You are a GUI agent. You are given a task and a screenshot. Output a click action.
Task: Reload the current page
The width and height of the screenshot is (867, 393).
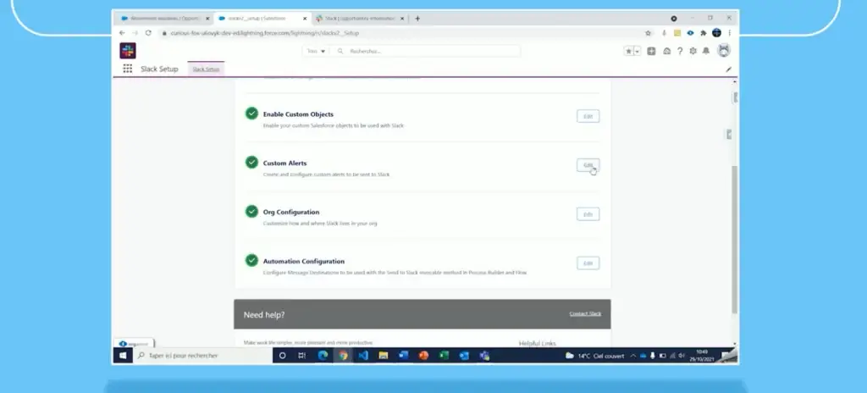(x=148, y=33)
